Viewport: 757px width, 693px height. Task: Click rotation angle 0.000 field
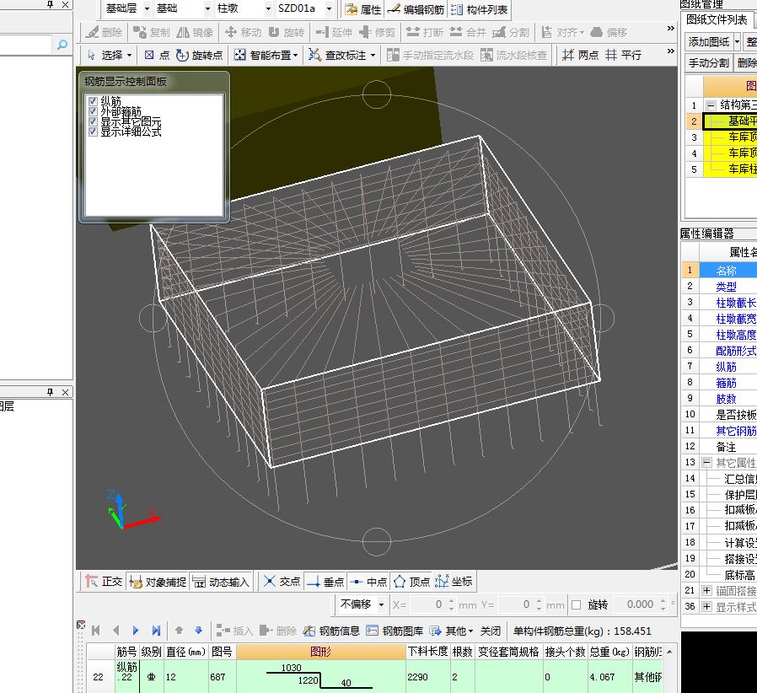pos(640,604)
